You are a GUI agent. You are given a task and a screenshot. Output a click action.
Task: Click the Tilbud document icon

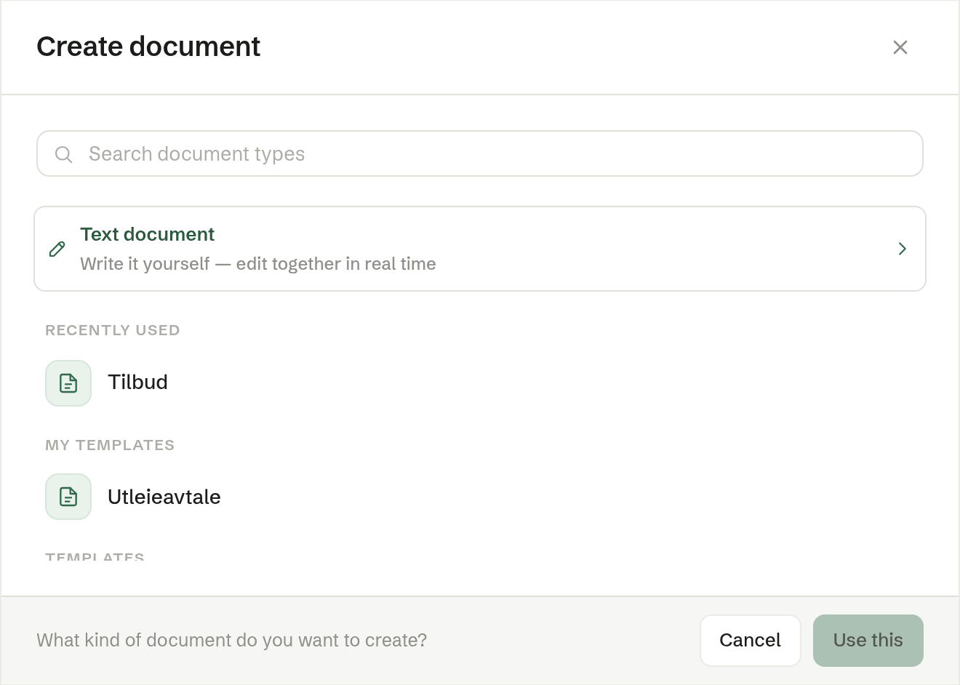pos(68,383)
